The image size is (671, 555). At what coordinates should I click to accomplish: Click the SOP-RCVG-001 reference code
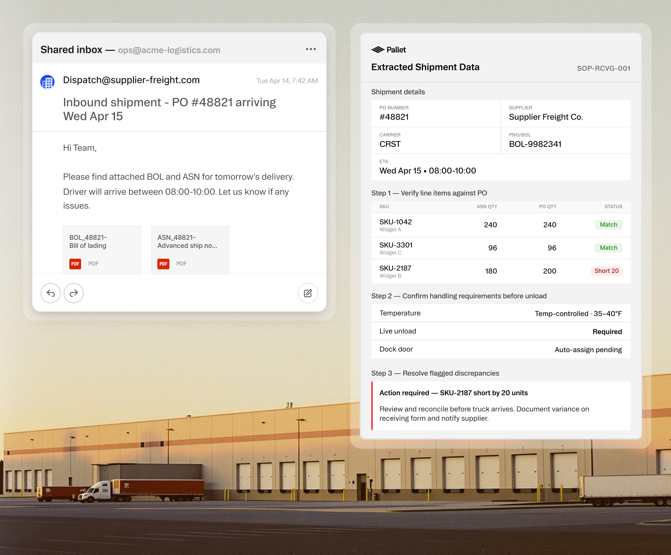coord(604,68)
